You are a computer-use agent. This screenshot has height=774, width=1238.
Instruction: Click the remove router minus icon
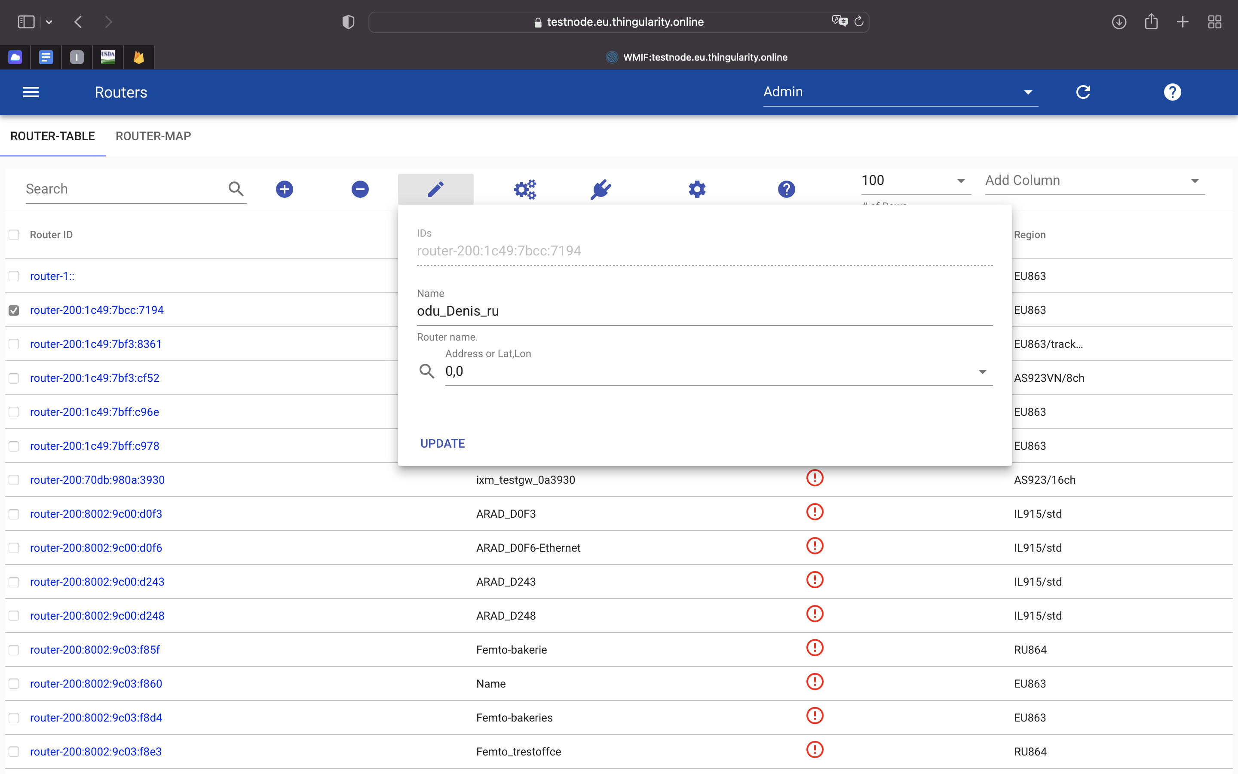coord(360,189)
